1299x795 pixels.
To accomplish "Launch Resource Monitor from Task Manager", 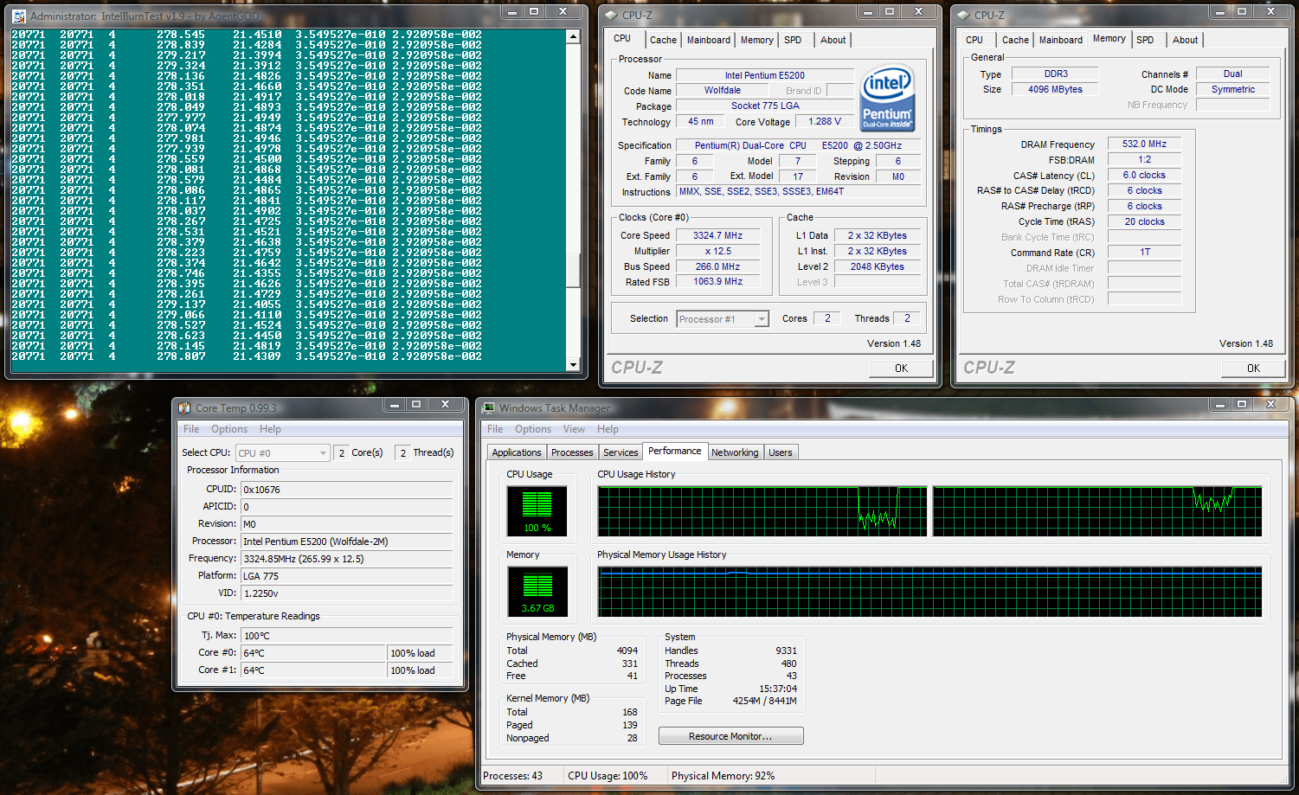I will pos(730,736).
